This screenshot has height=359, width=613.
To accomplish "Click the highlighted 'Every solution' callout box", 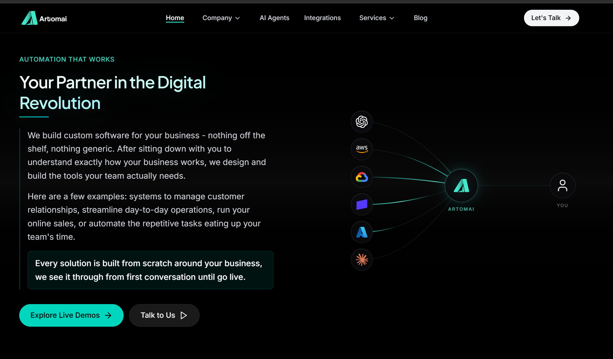I will tap(150, 270).
